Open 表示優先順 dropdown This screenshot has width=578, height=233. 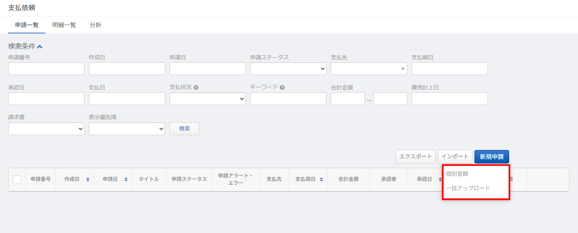(127, 129)
